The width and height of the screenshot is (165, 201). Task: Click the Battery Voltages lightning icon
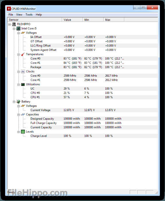pyautogui.click(x=23, y=106)
